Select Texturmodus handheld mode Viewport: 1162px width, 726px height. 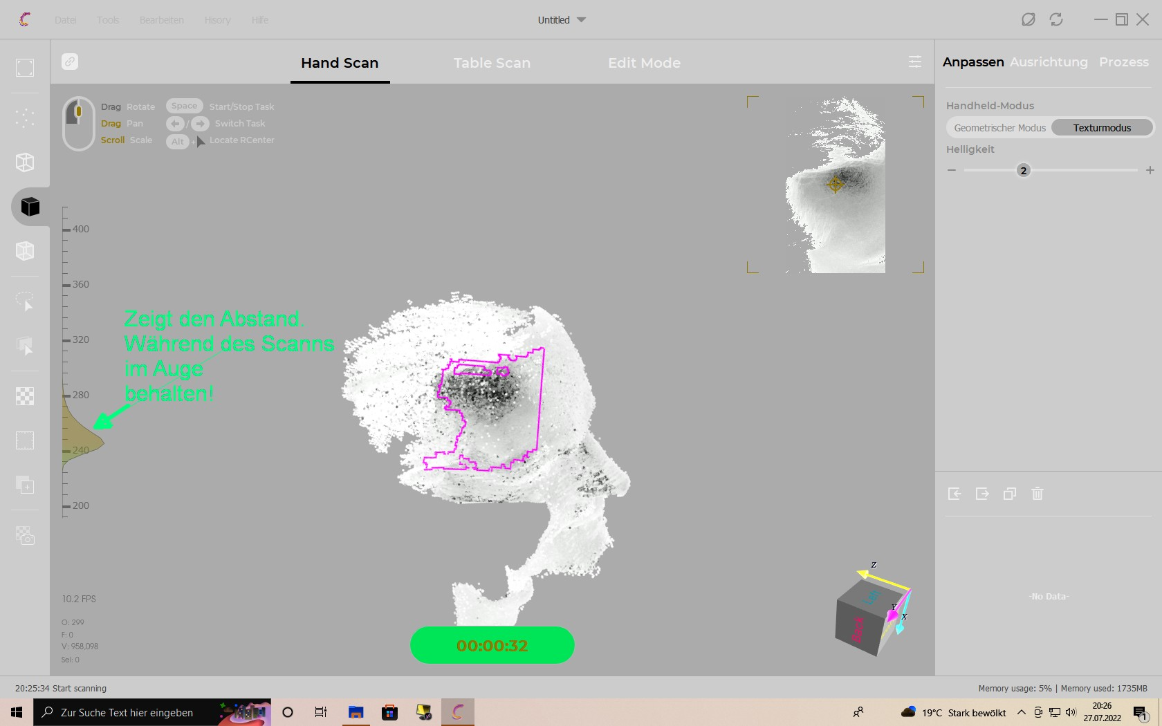pyautogui.click(x=1102, y=128)
